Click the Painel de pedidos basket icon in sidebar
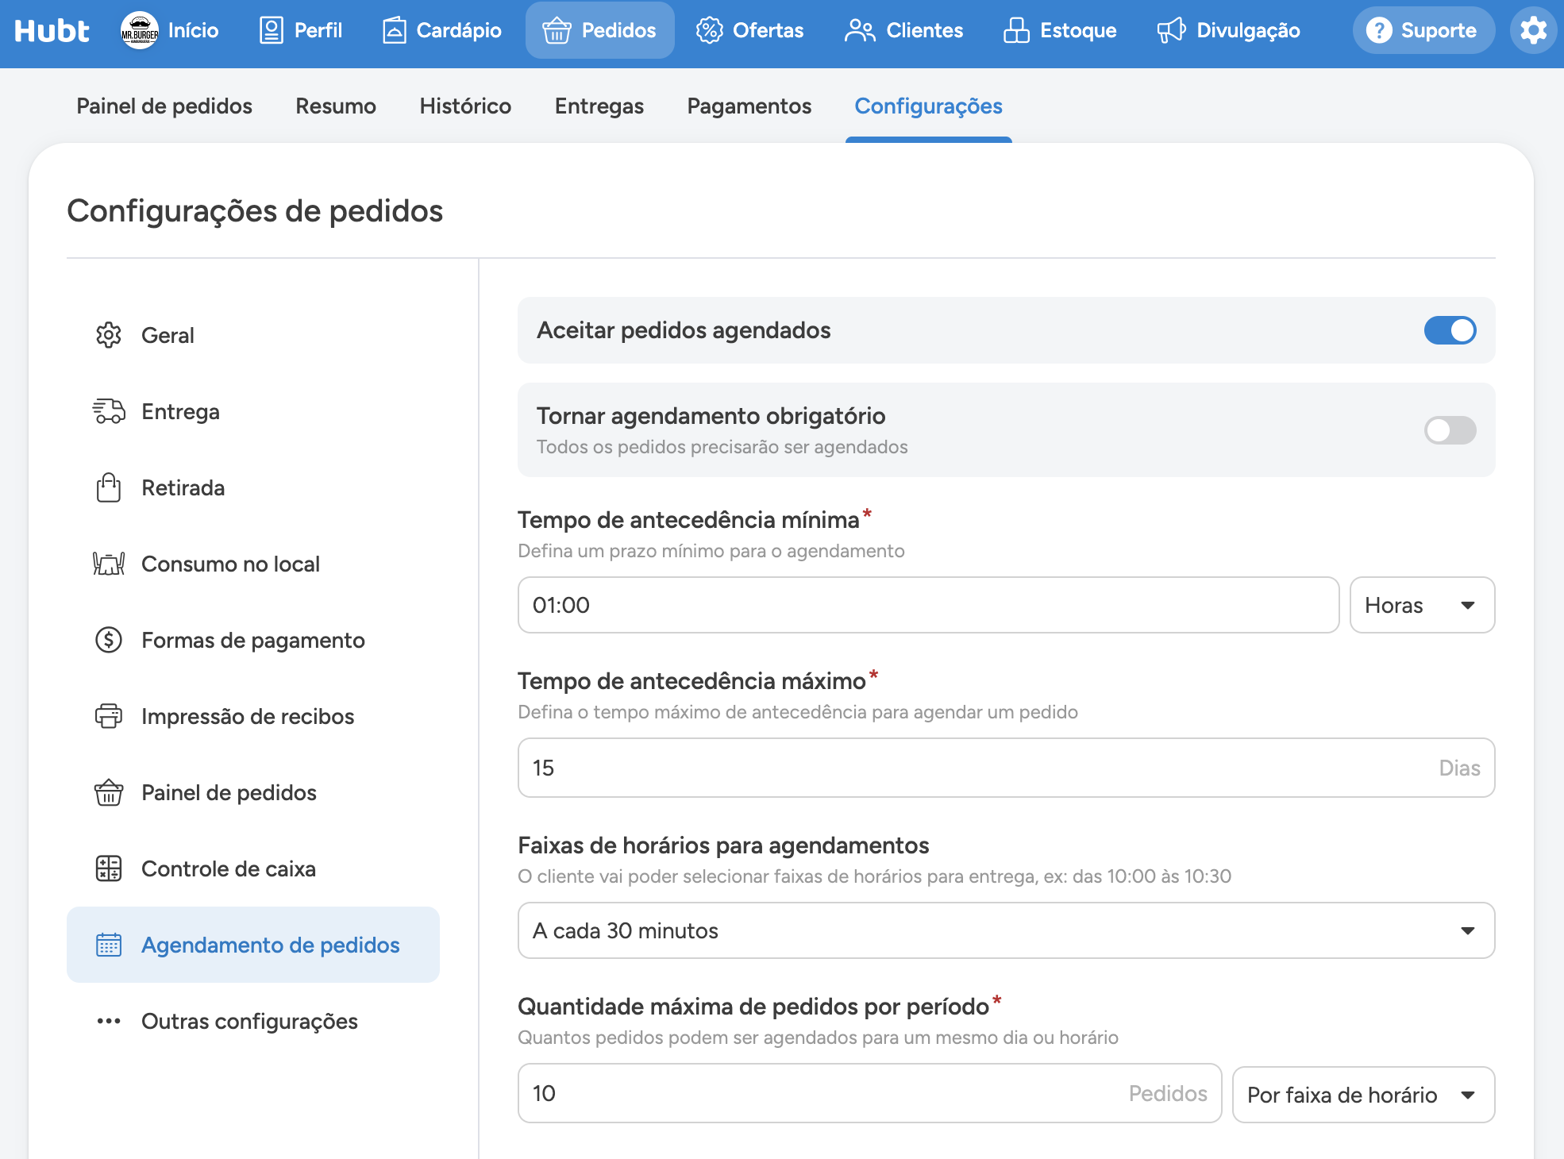This screenshot has width=1564, height=1159. click(x=109, y=792)
